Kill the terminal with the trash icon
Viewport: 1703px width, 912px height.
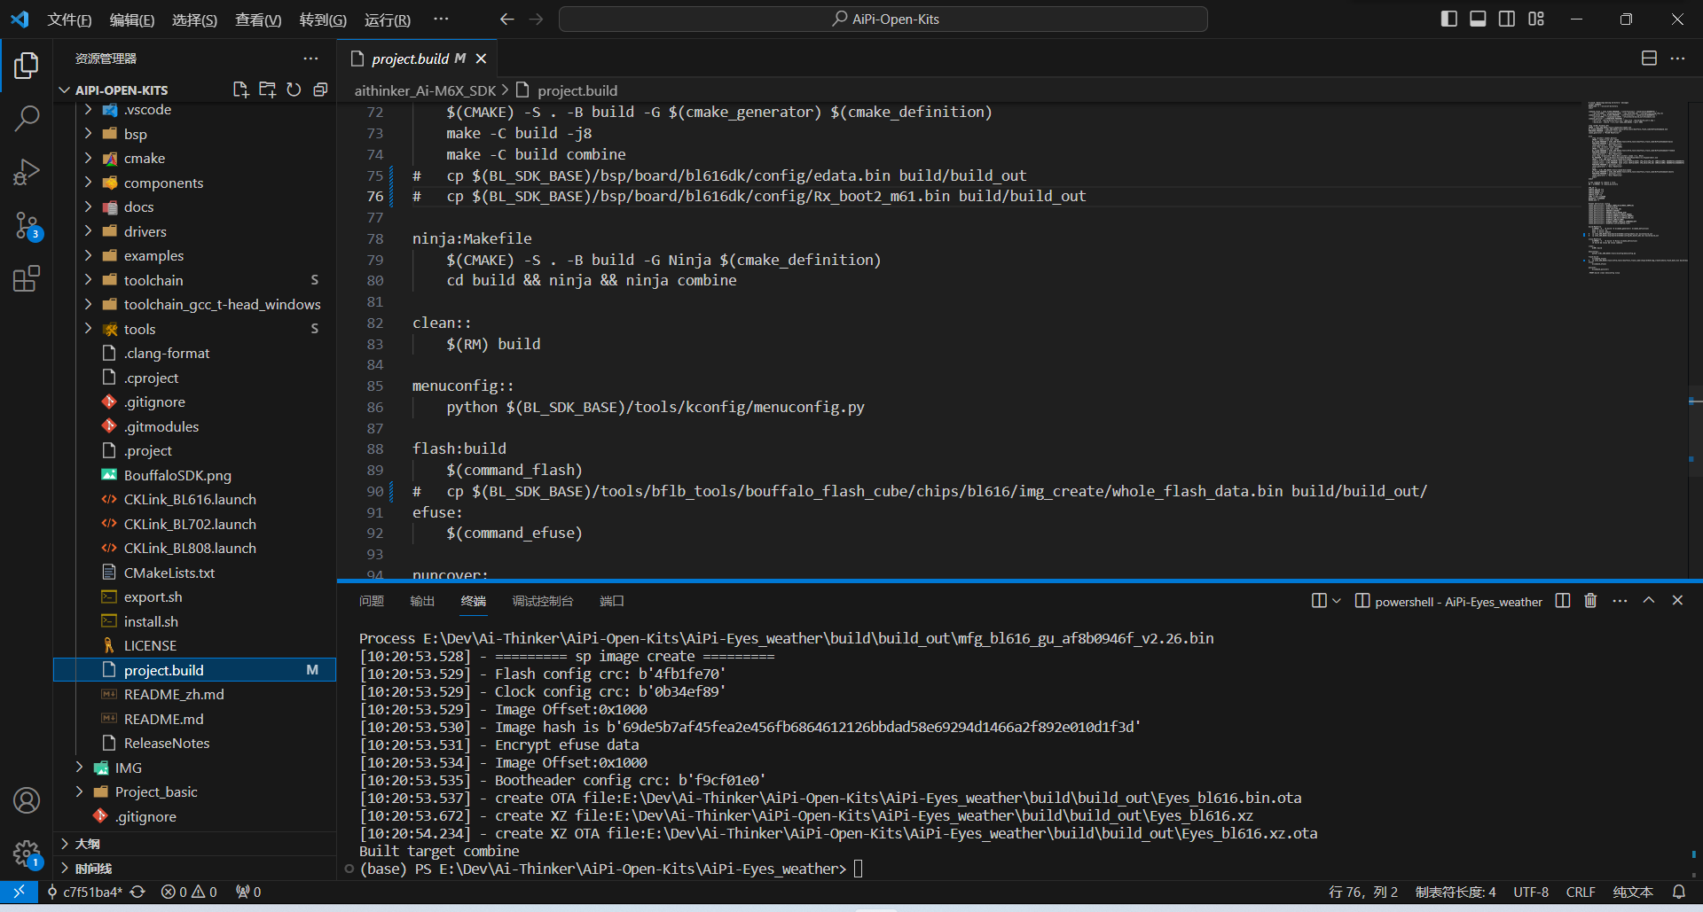(1590, 601)
